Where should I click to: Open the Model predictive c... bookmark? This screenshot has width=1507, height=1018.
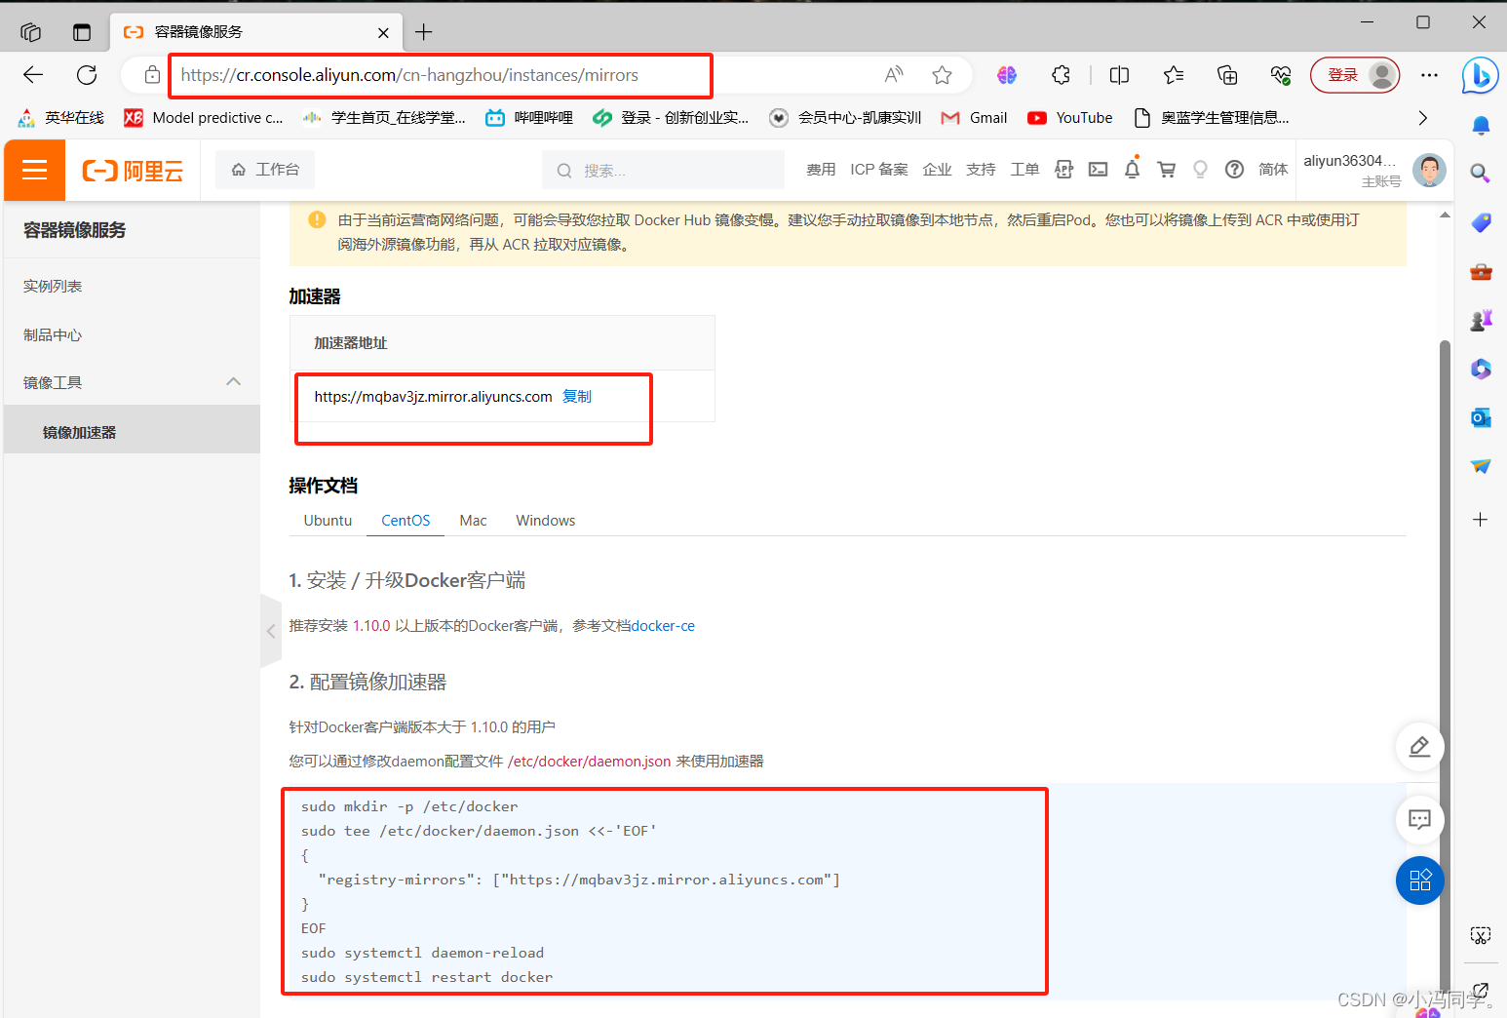pyautogui.click(x=204, y=118)
